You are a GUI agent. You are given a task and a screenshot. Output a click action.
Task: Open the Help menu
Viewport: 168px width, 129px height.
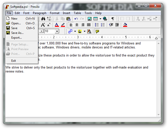coord(98,13)
